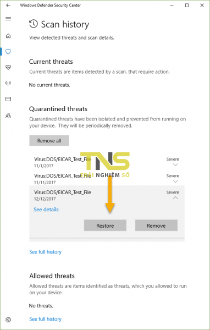The width and height of the screenshot is (210, 330).
Task: Click the Restore button
Action: [x=105, y=226]
